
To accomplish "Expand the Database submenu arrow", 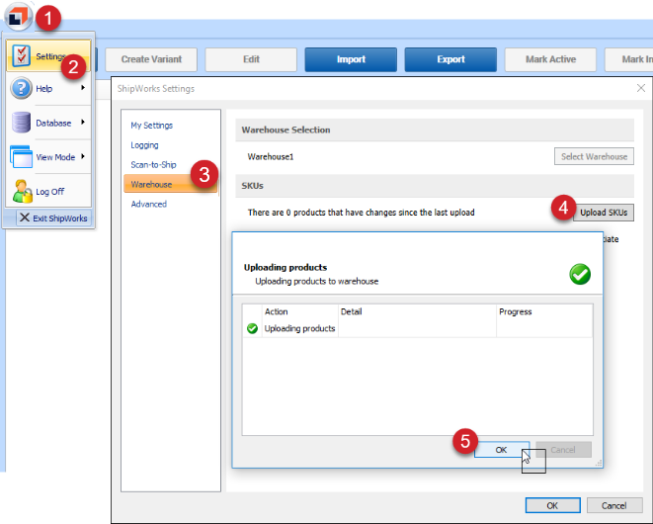I will click(x=83, y=122).
